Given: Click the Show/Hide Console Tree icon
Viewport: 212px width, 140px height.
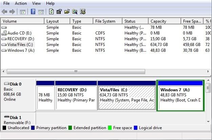Looking at the screenshot, I should (x=23, y=11).
